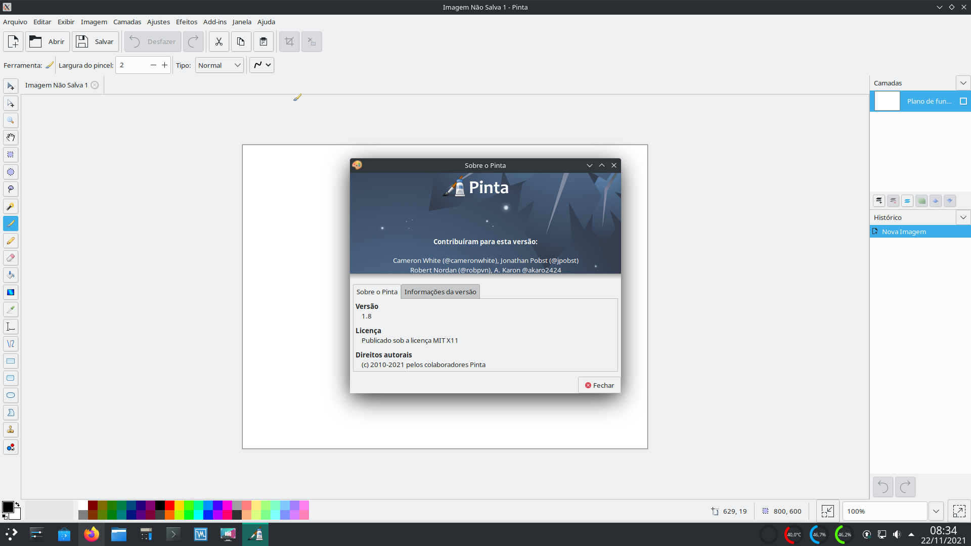971x546 pixels.
Task: Click the Abrir button
Action: tap(48, 41)
